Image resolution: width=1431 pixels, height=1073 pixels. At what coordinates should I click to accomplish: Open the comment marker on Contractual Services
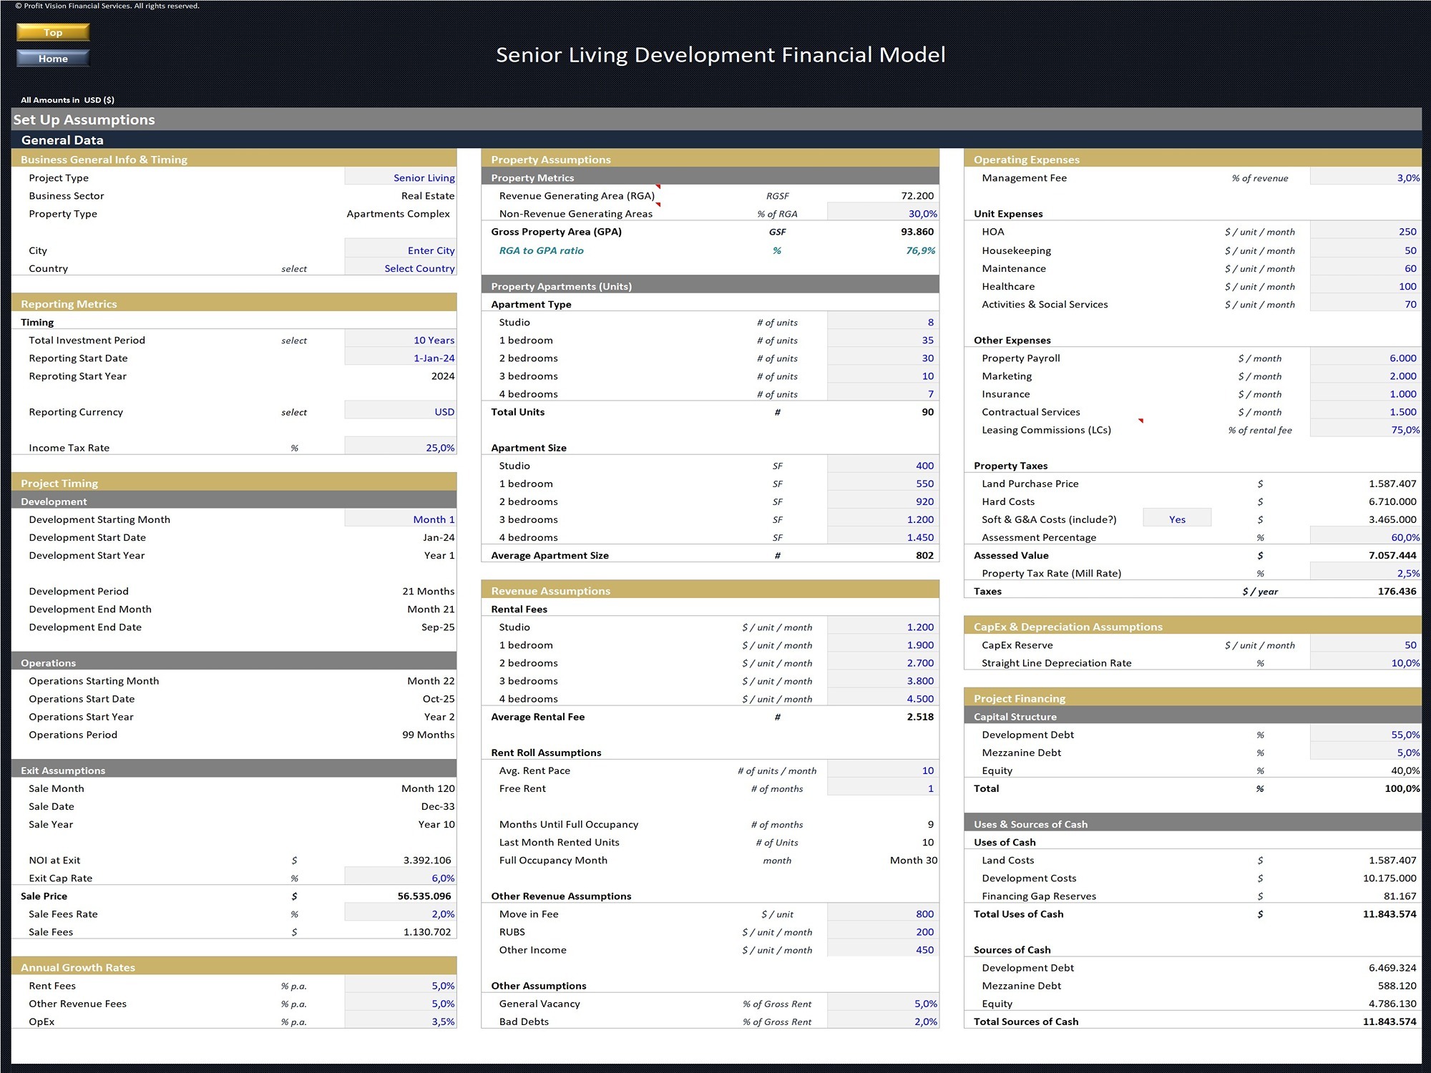click(x=1141, y=419)
